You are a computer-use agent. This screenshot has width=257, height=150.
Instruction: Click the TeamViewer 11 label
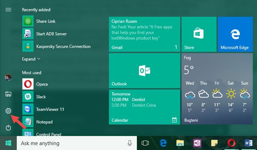tap(50, 109)
